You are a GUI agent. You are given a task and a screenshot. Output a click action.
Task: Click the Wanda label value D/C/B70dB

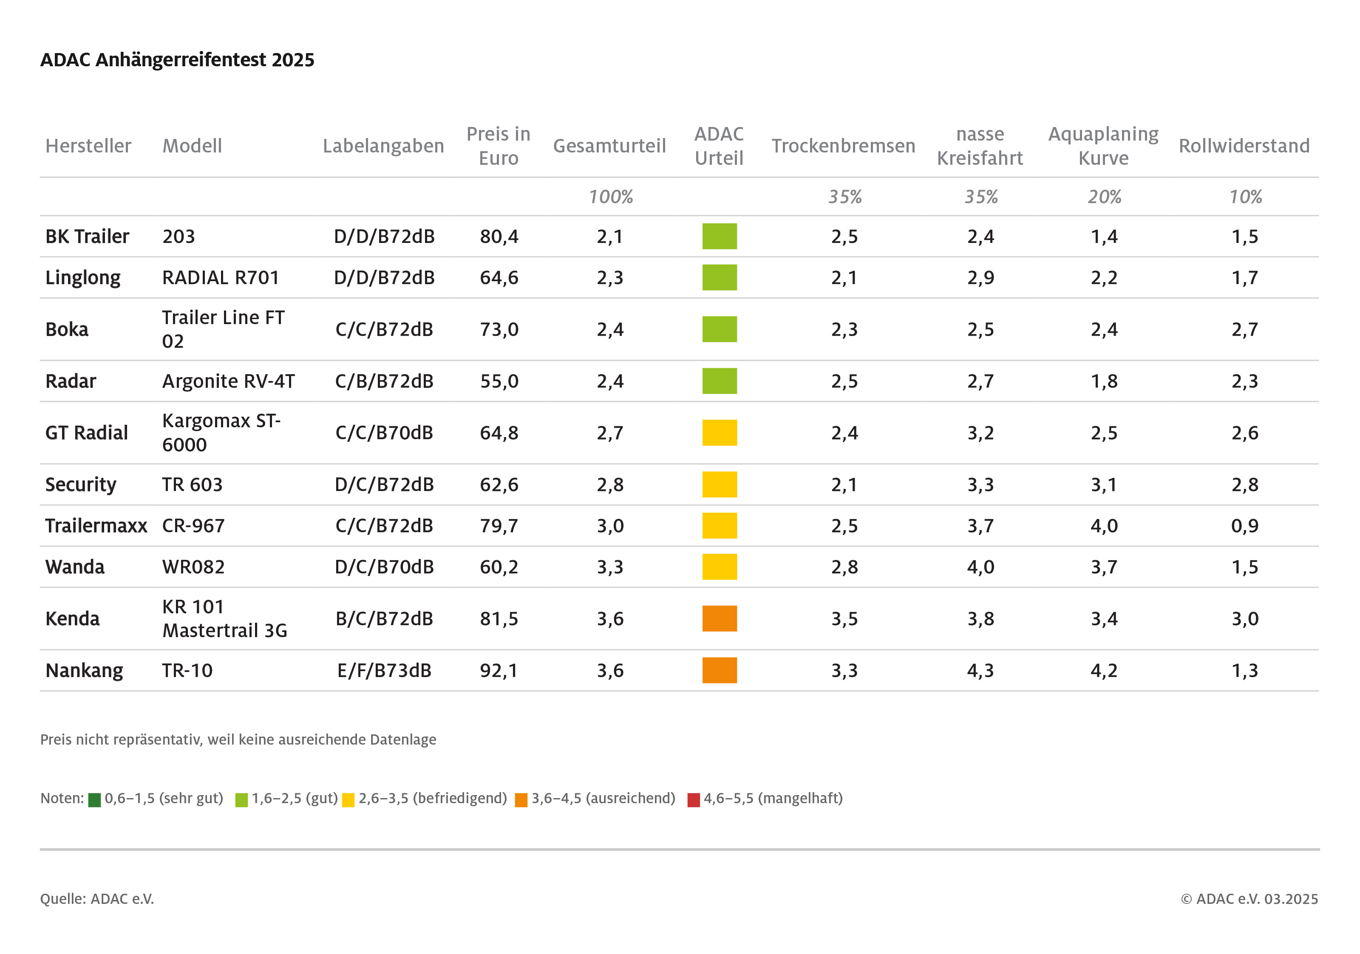coord(384,567)
